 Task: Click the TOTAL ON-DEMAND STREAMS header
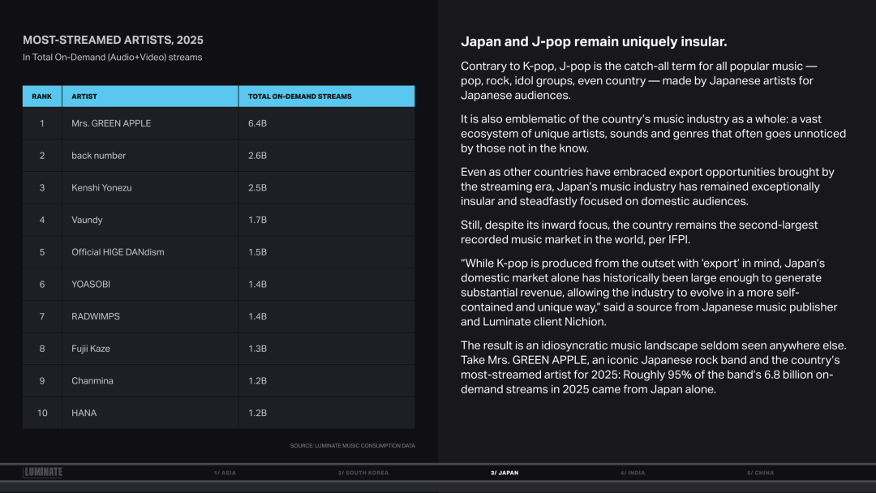300,96
